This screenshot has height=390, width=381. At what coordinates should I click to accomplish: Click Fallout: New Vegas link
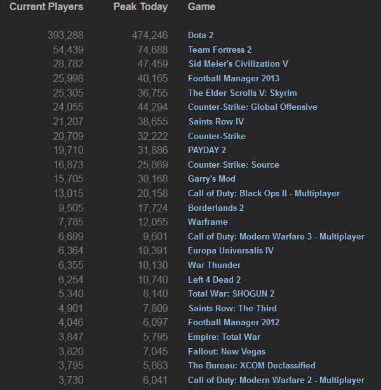[227, 351]
